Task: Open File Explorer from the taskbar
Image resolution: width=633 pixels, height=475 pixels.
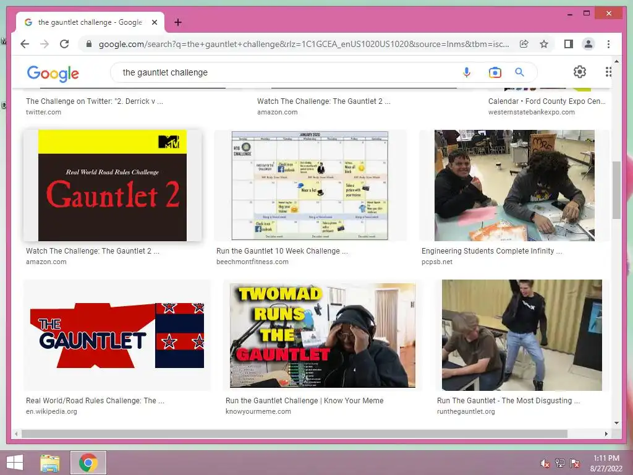Action: click(x=50, y=463)
